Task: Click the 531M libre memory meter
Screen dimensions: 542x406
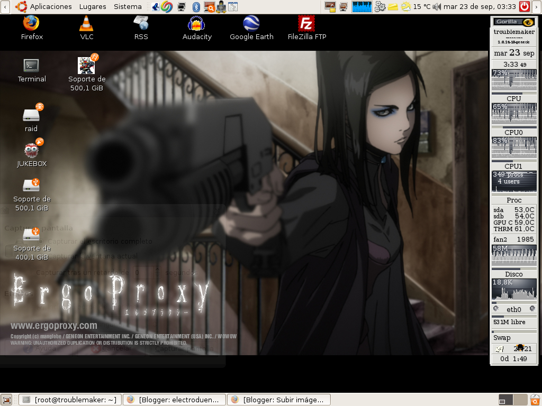Action: pos(514,322)
